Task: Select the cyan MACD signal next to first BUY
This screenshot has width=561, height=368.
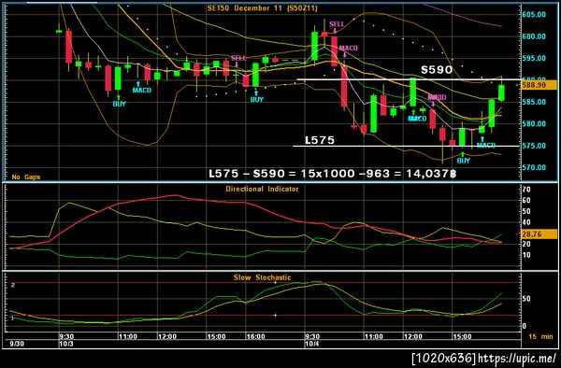Action: coord(142,90)
